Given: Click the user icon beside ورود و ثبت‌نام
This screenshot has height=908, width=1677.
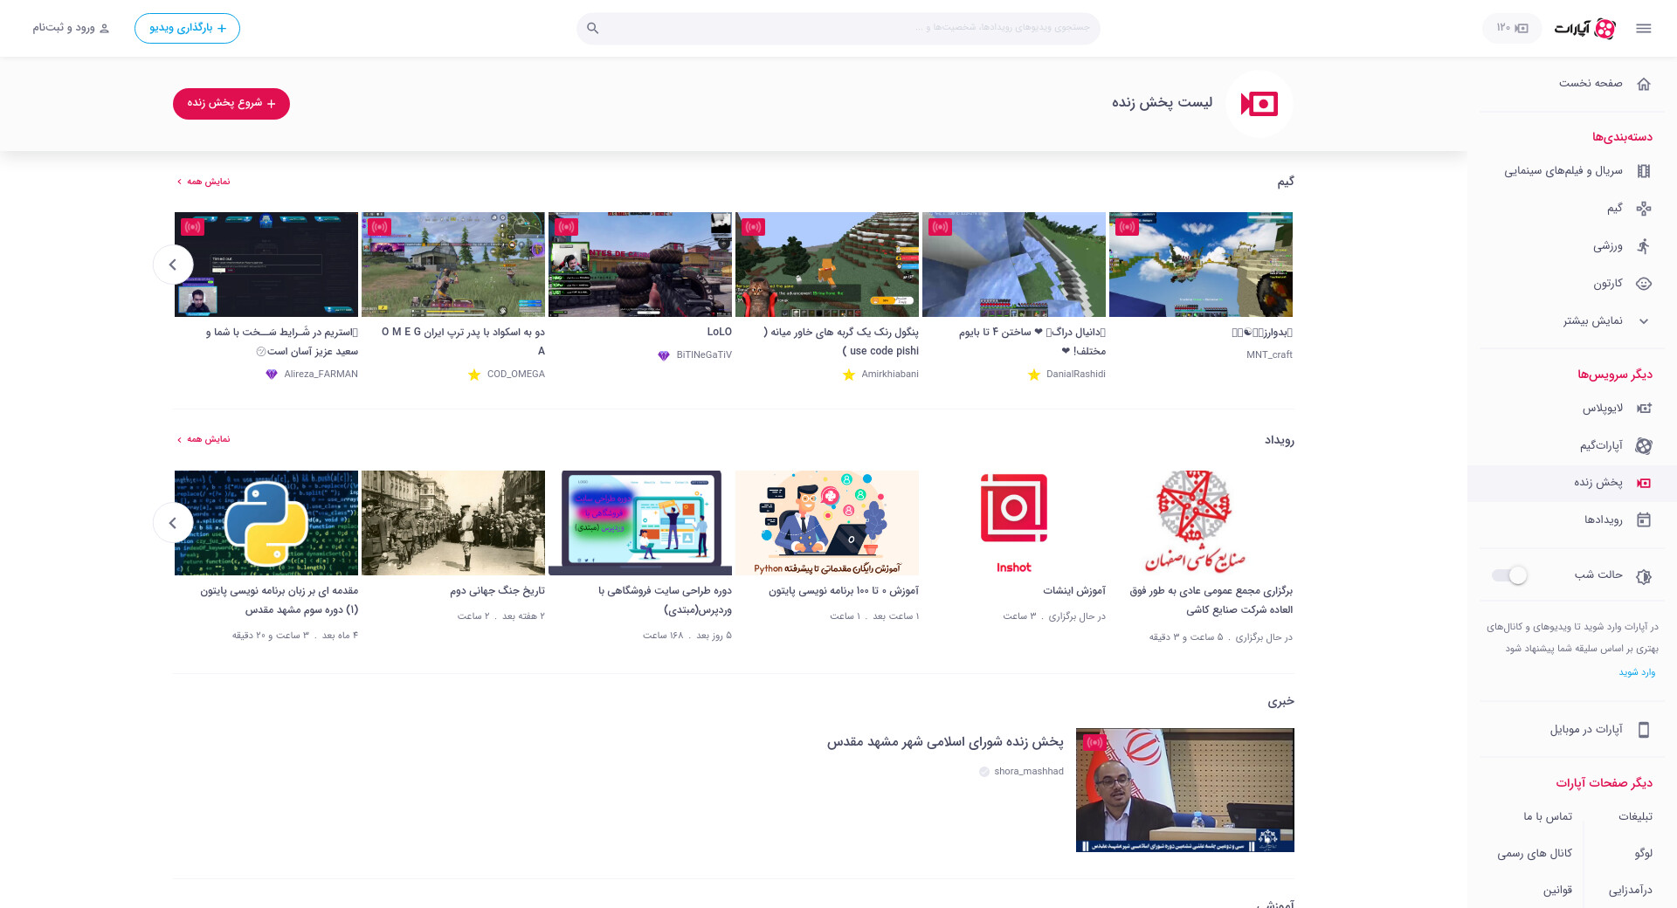Looking at the screenshot, I should 105,28.
